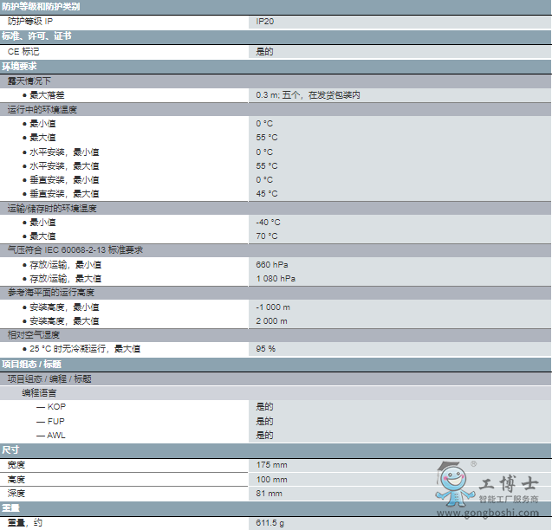This screenshot has height=530, width=552.
Task: Click the 项目组态 / 标题 section header
Action: pyautogui.click(x=31, y=364)
